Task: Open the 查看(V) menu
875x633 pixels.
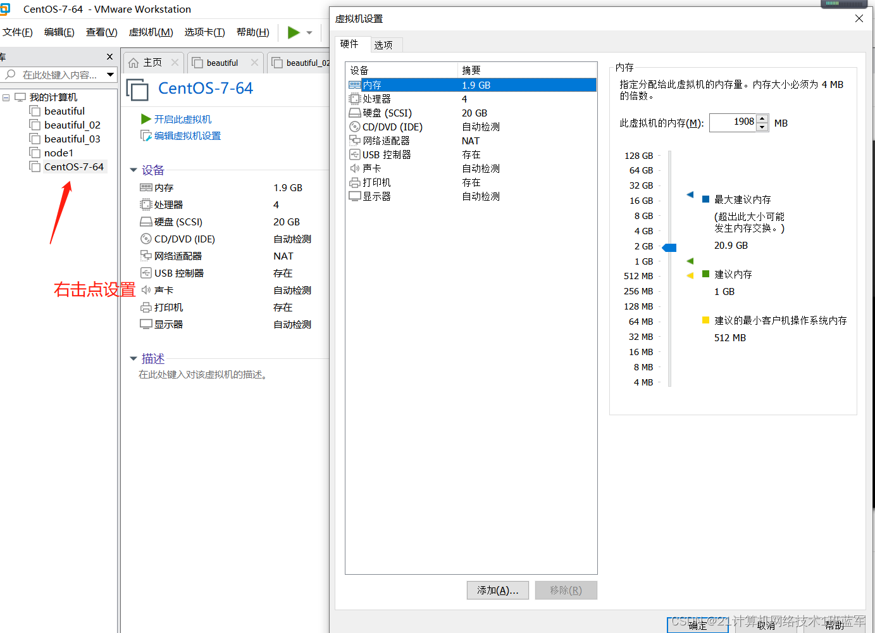Action: click(x=102, y=32)
